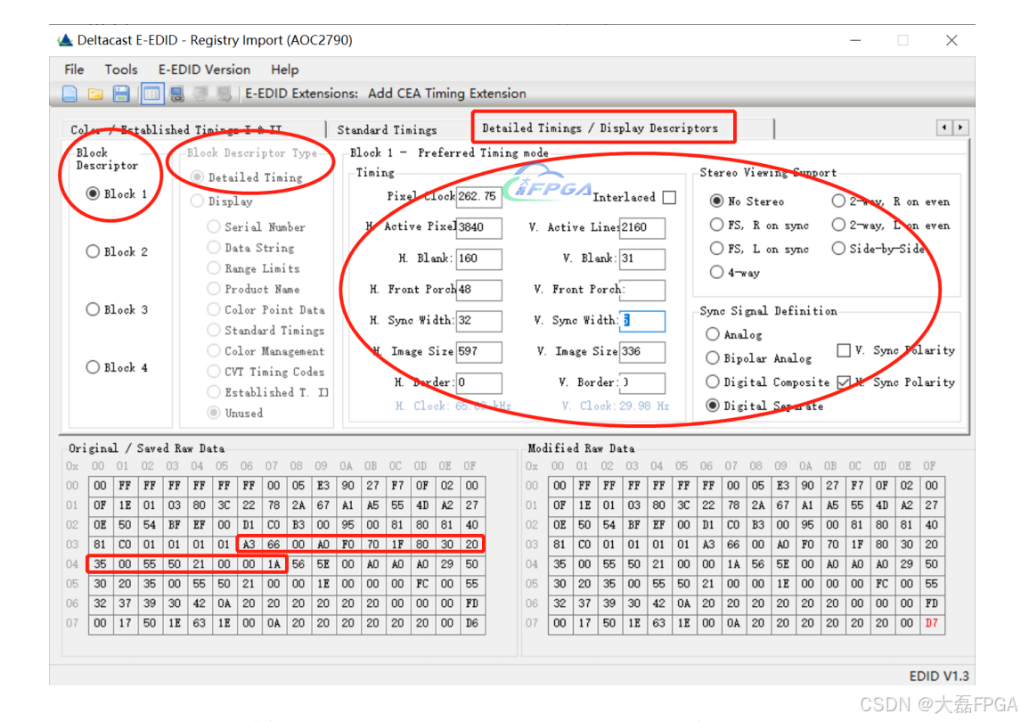Screen dimensions: 1021x722
Task: Select the Color Management radio option
Action: click(214, 350)
